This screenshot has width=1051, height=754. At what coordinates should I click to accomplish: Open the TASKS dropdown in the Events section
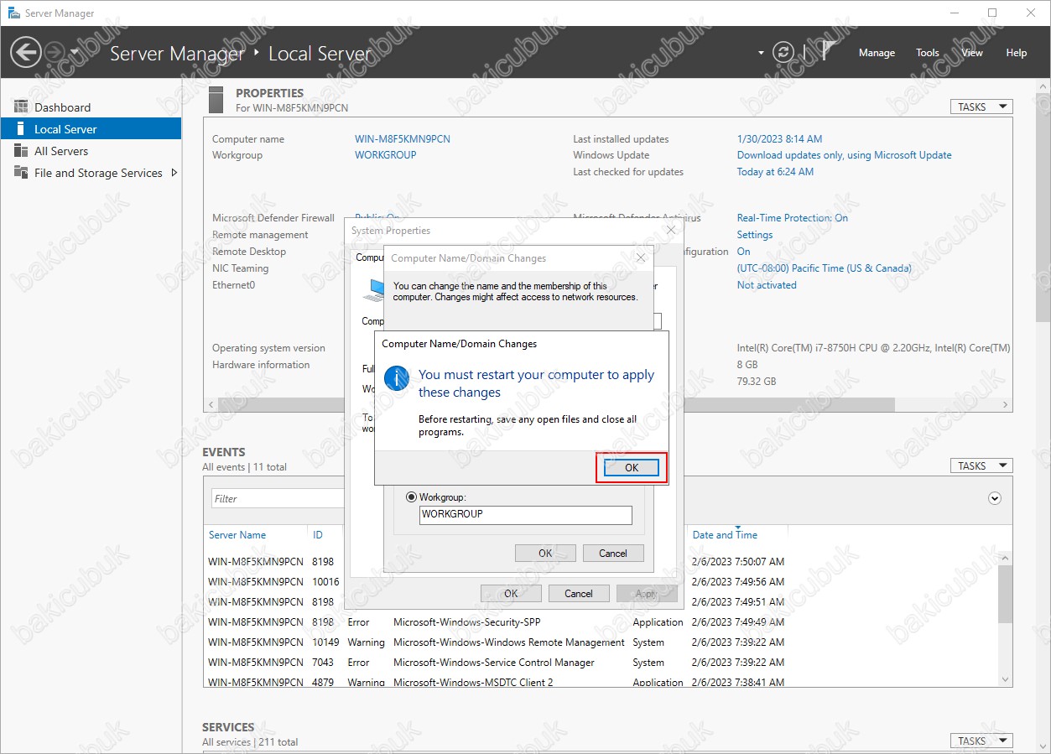(x=981, y=465)
